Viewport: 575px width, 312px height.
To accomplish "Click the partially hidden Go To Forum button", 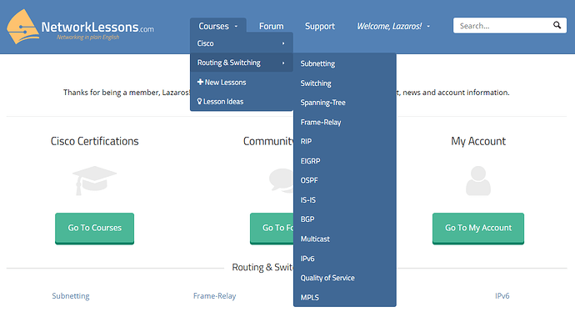I will 272,228.
